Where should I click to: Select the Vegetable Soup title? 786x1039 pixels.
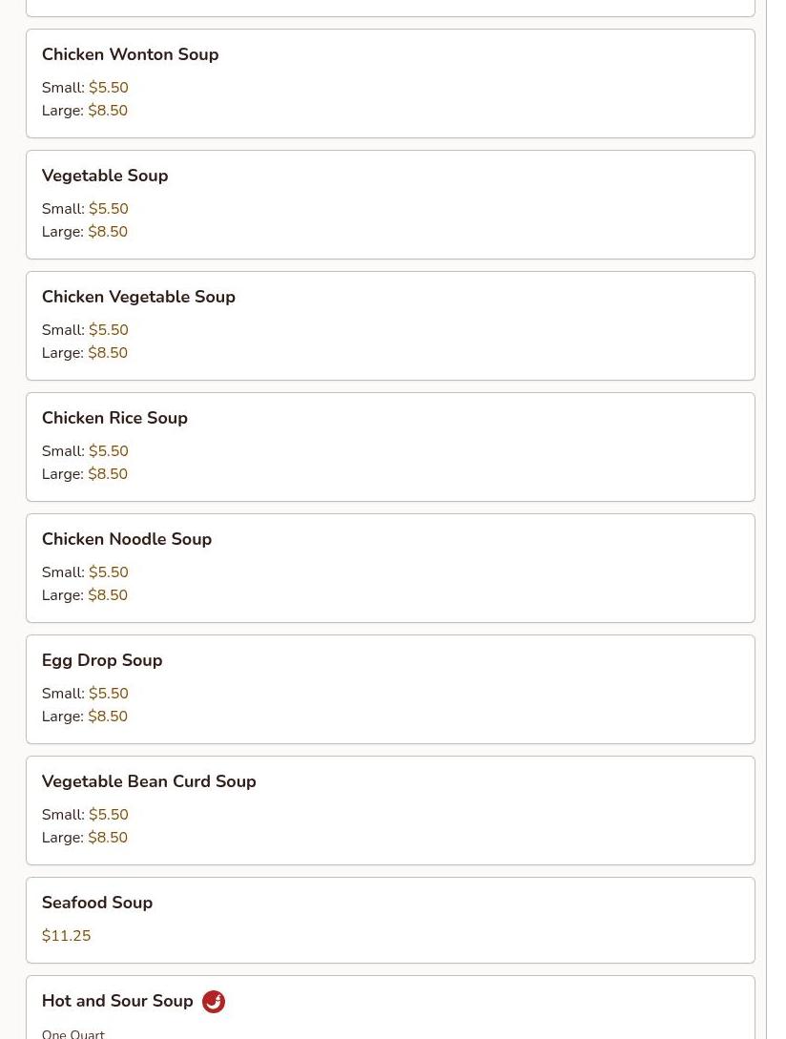(105, 176)
